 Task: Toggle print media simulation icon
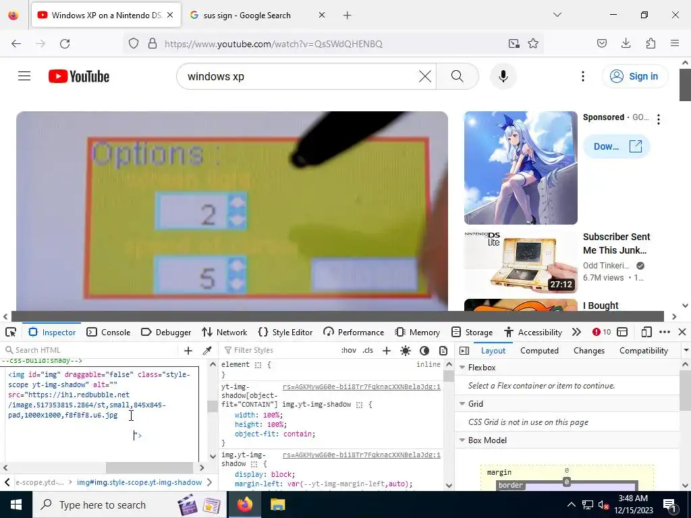pos(443,351)
